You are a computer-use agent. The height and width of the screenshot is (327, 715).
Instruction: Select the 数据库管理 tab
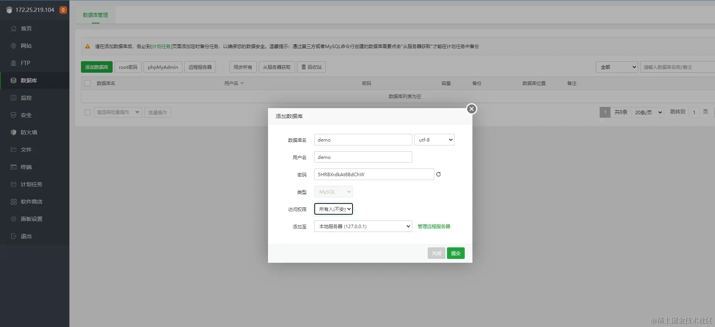95,15
